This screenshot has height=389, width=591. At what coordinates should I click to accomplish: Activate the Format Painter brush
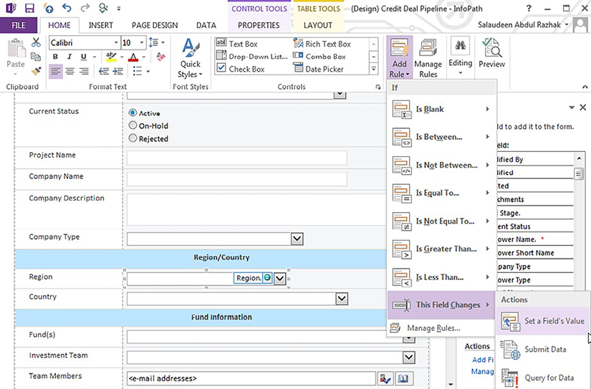point(36,70)
